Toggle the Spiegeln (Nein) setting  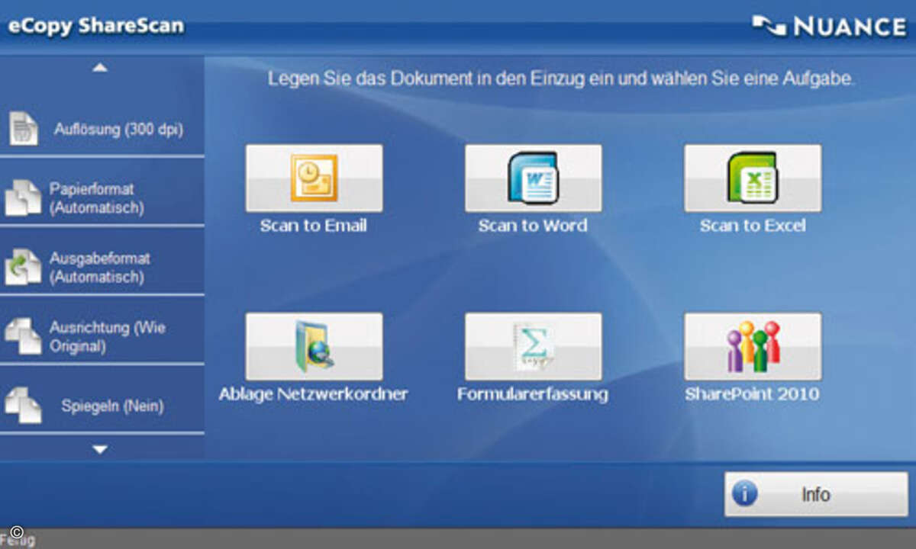coord(102,406)
